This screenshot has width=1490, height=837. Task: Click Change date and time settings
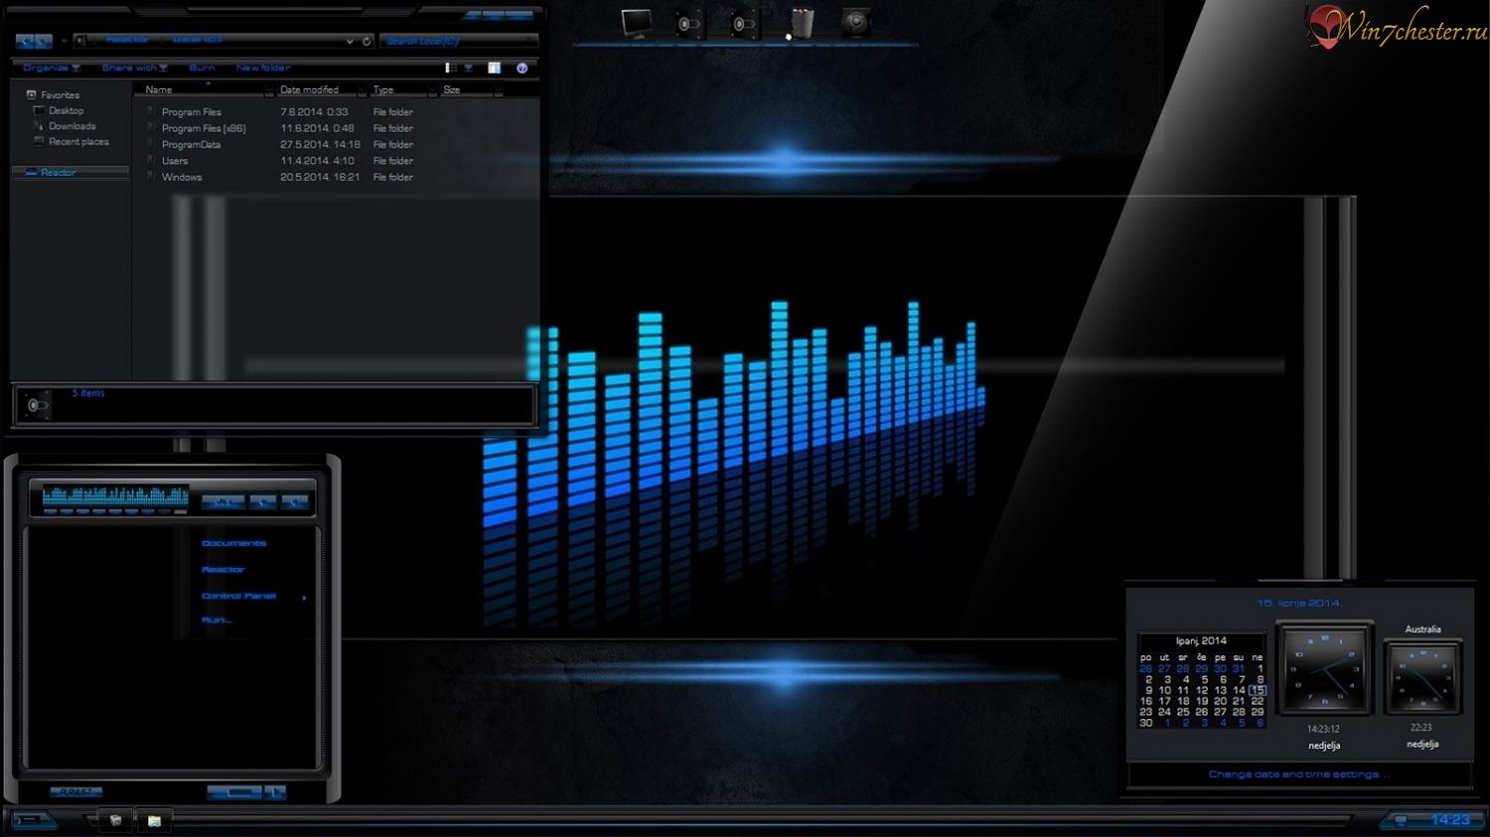coord(1298,774)
